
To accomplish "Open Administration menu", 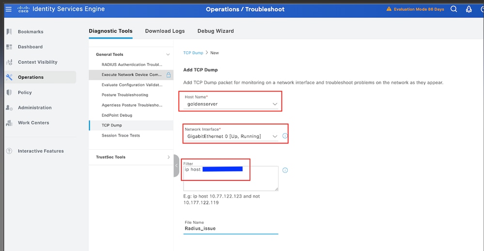I will 34,108.
